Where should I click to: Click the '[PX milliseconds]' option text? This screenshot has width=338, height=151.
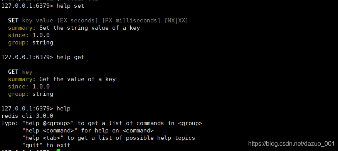click(131, 20)
